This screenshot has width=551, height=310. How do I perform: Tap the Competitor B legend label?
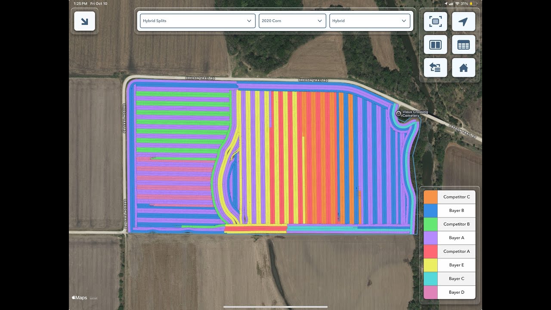pos(456,224)
